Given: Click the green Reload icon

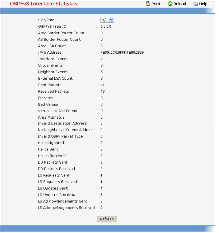Looking at the screenshot, I should click(x=170, y=4).
